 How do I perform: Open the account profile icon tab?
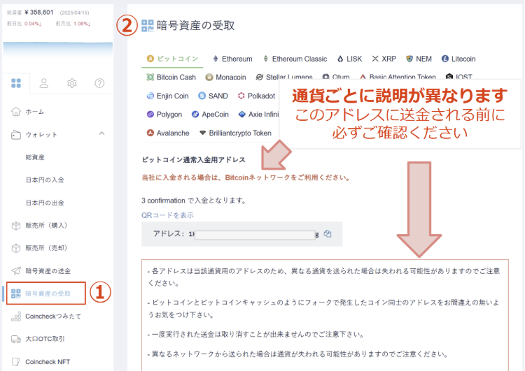[43, 84]
